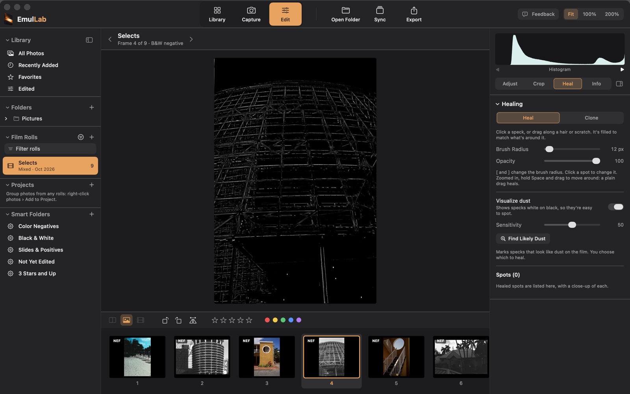
Task: Enable split compare view
Action: coord(113,320)
